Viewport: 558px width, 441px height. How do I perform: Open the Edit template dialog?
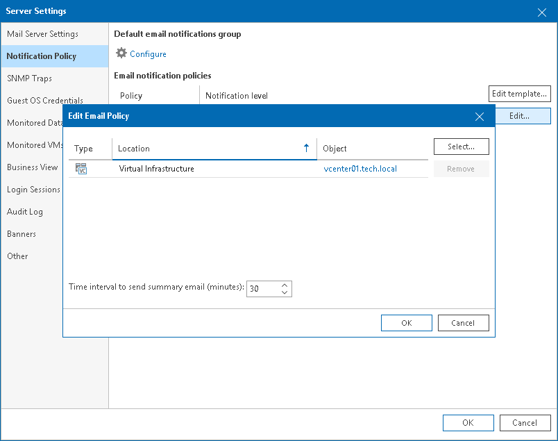pos(519,93)
